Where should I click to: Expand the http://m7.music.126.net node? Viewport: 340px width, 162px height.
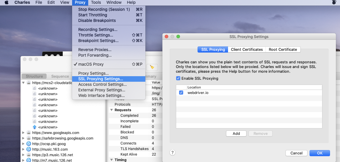tap(23, 160)
